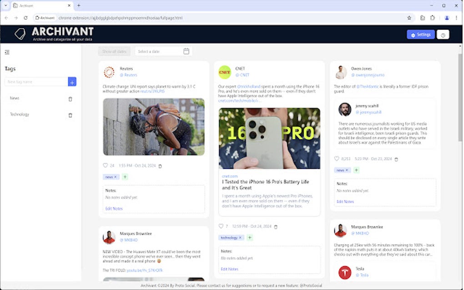The width and height of the screenshot is (464, 290).
Task: Click Edit Notes on the Reuters post
Action: pyautogui.click(x=114, y=209)
